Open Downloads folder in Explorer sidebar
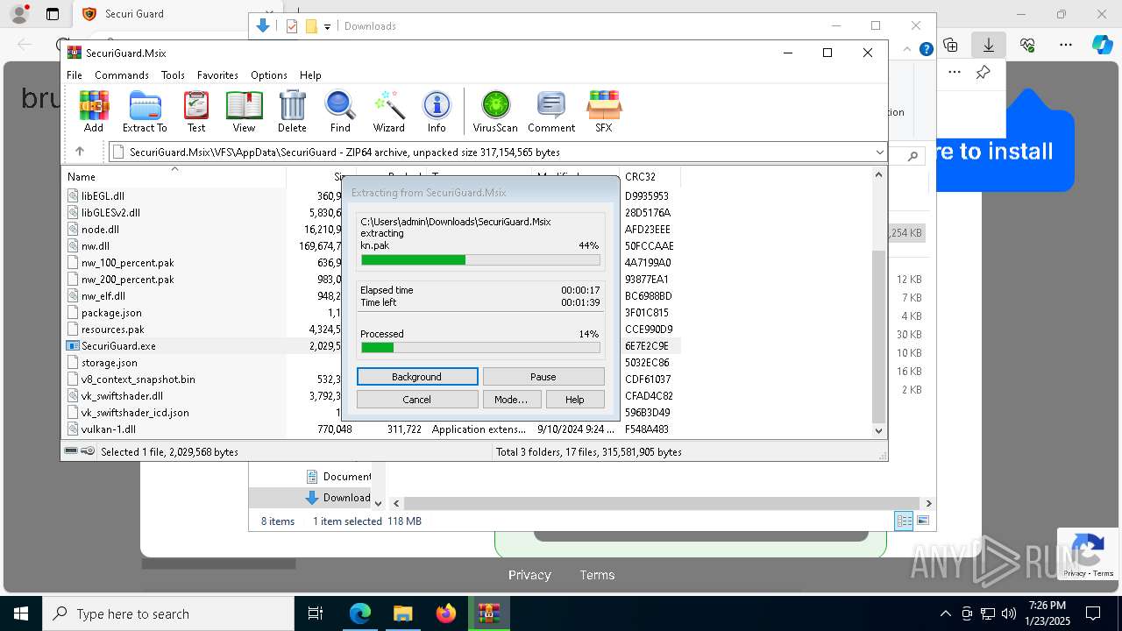The height and width of the screenshot is (631, 1122). [x=338, y=497]
